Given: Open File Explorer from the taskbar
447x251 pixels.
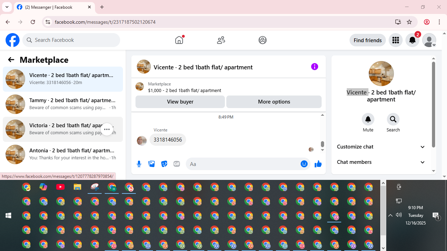Looking at the screenshot, I should pyautogui.click(x=78, y=187).
